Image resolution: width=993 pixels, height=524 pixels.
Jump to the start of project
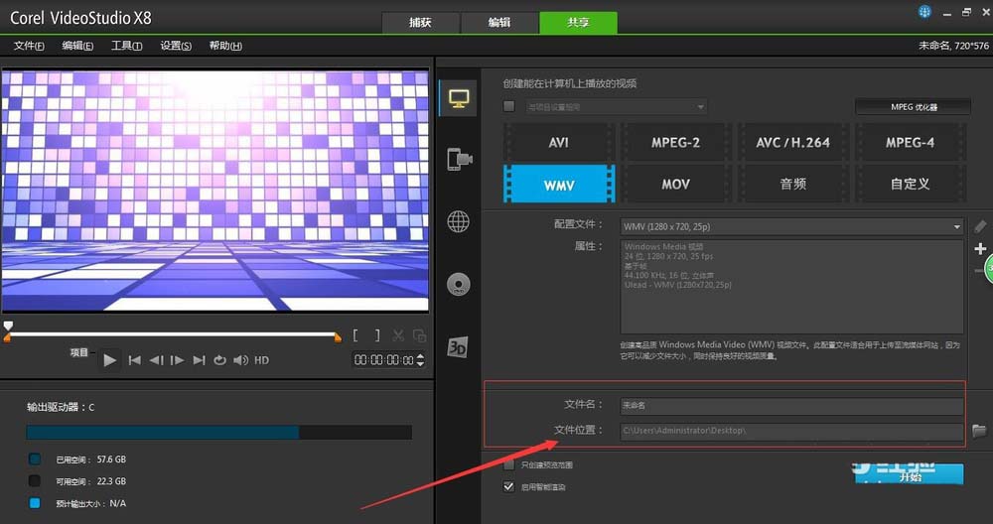134,360
